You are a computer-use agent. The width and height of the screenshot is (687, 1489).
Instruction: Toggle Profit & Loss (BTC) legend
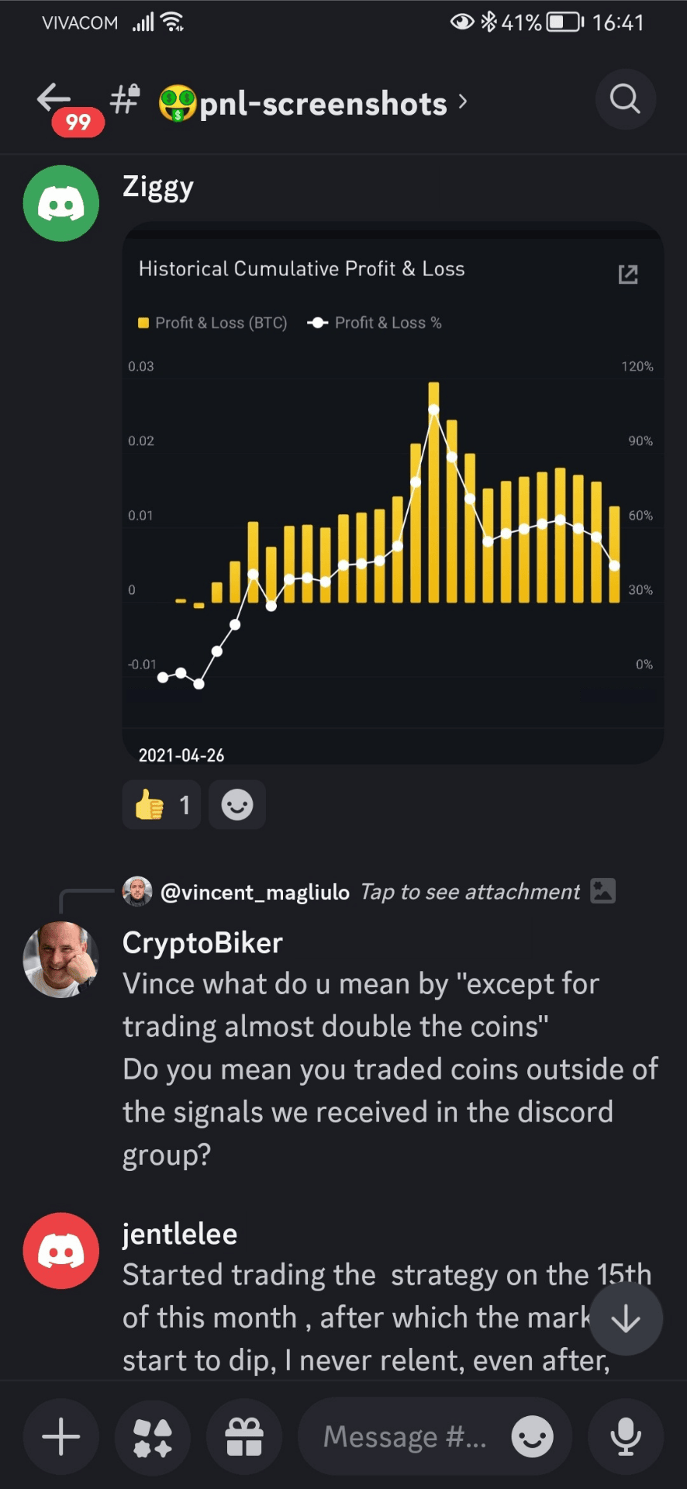click(212, 323)
